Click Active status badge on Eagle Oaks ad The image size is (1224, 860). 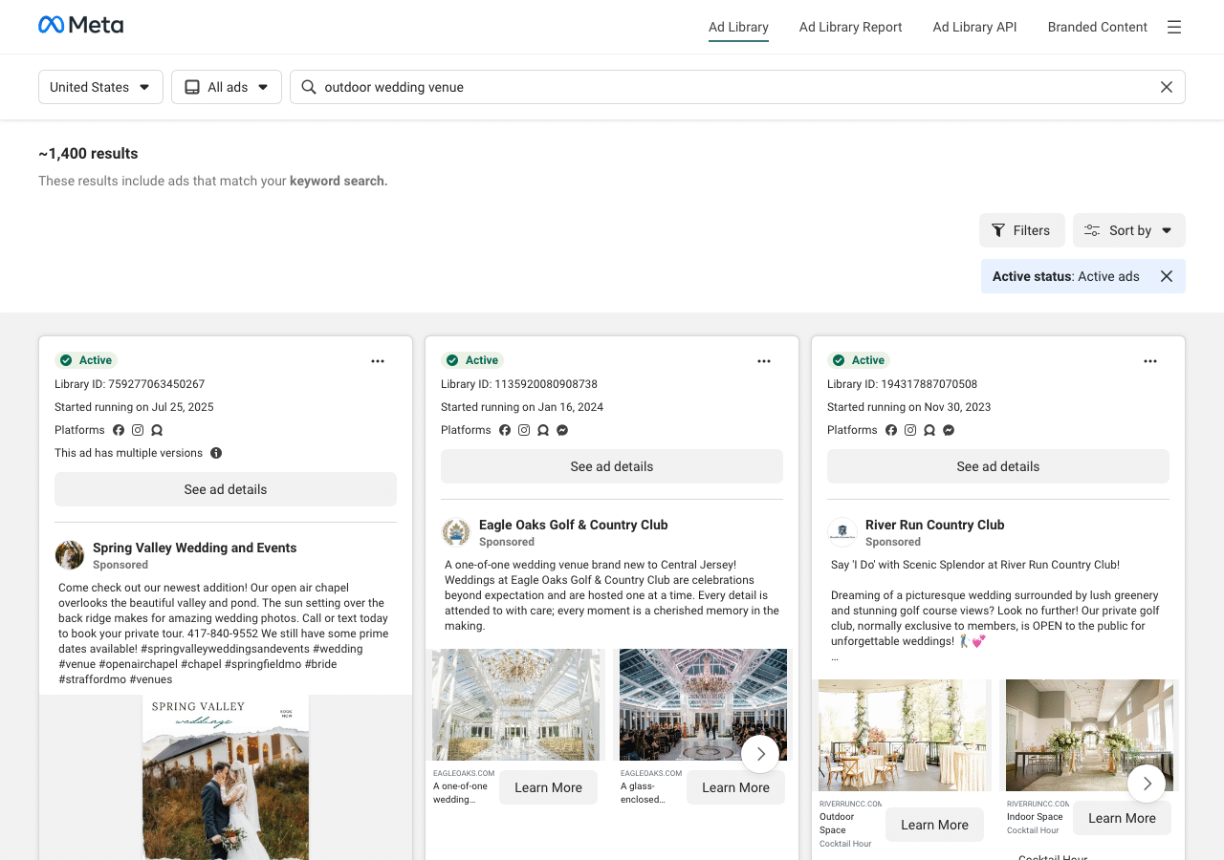(472, 360)
